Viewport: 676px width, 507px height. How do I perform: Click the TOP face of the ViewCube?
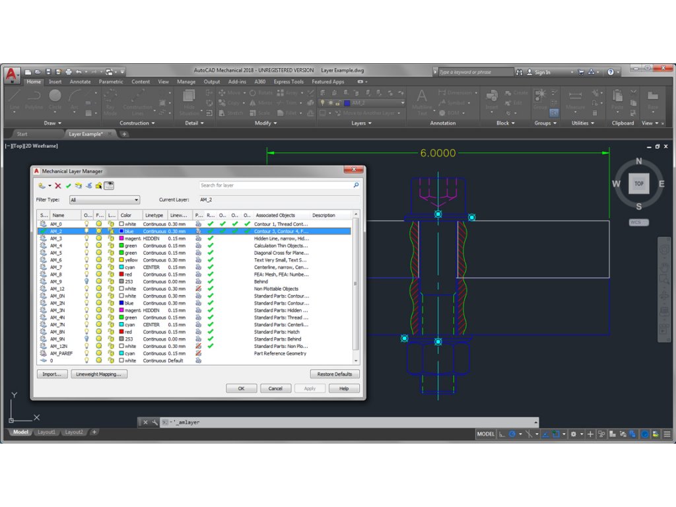coord(638,184)
